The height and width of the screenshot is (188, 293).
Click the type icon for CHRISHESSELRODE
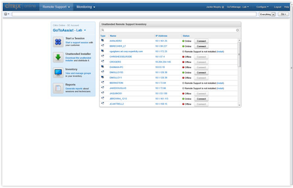103,56
